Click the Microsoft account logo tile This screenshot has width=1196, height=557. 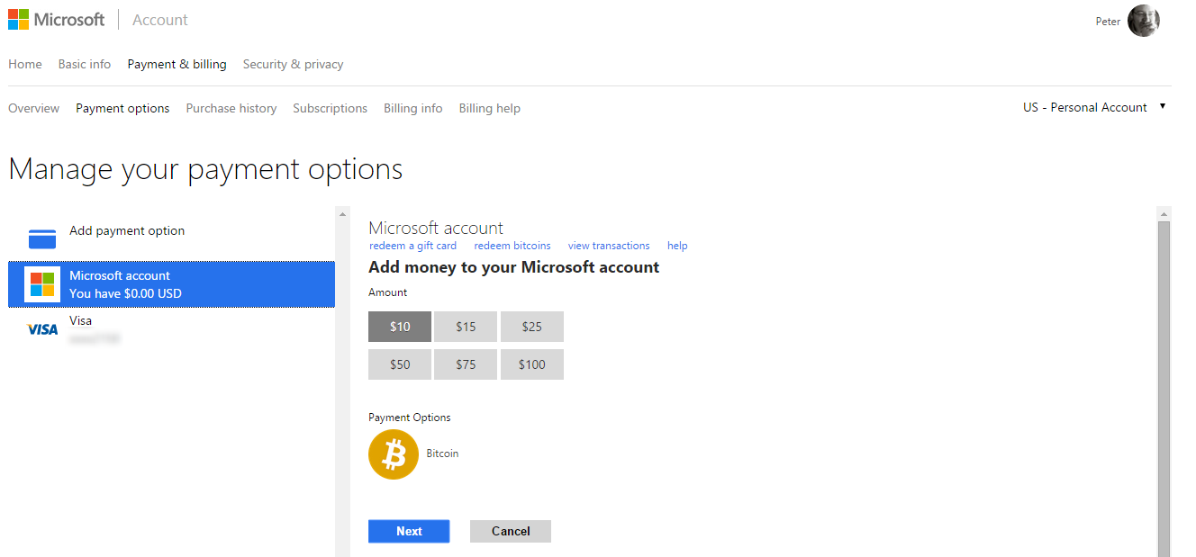(x=42, y=284)
